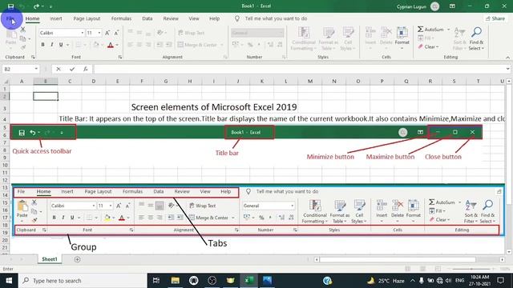513x288 pixels.
Task: Click the Insert Function fx icon
Action: (86, 69)
